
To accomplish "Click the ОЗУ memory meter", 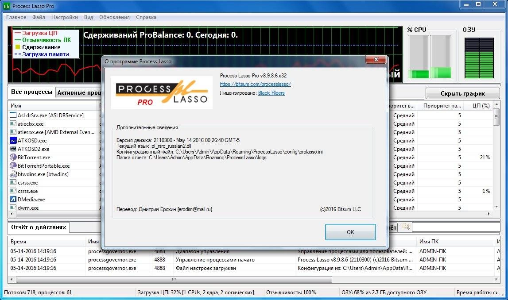I will click(479, 58).
